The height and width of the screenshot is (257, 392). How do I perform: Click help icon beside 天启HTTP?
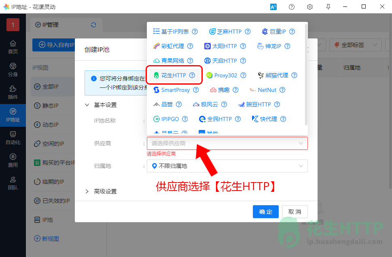coord(243,60)
